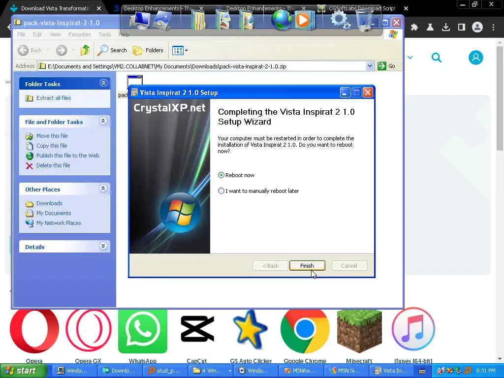Open My Documents under Other Places

tap(54, 213)
